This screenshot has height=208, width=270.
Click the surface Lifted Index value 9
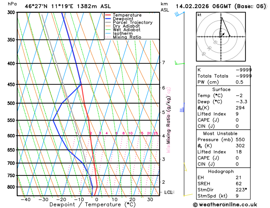[237, 114]
